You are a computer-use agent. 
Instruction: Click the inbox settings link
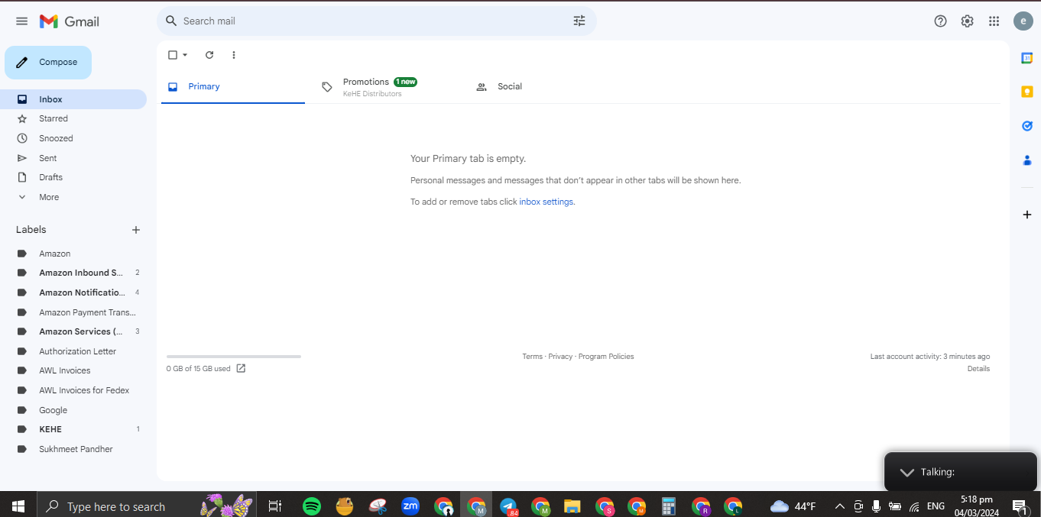point(546,202)
